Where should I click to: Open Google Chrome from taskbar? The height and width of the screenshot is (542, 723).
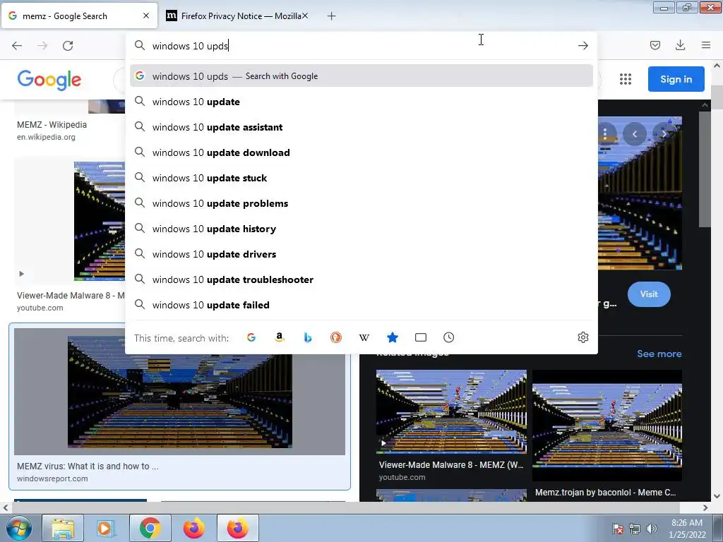point(150,528)
